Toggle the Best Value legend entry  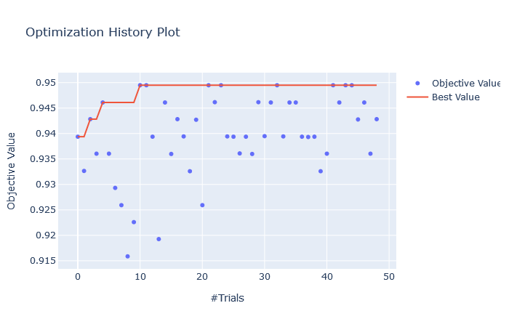[456, 97]
